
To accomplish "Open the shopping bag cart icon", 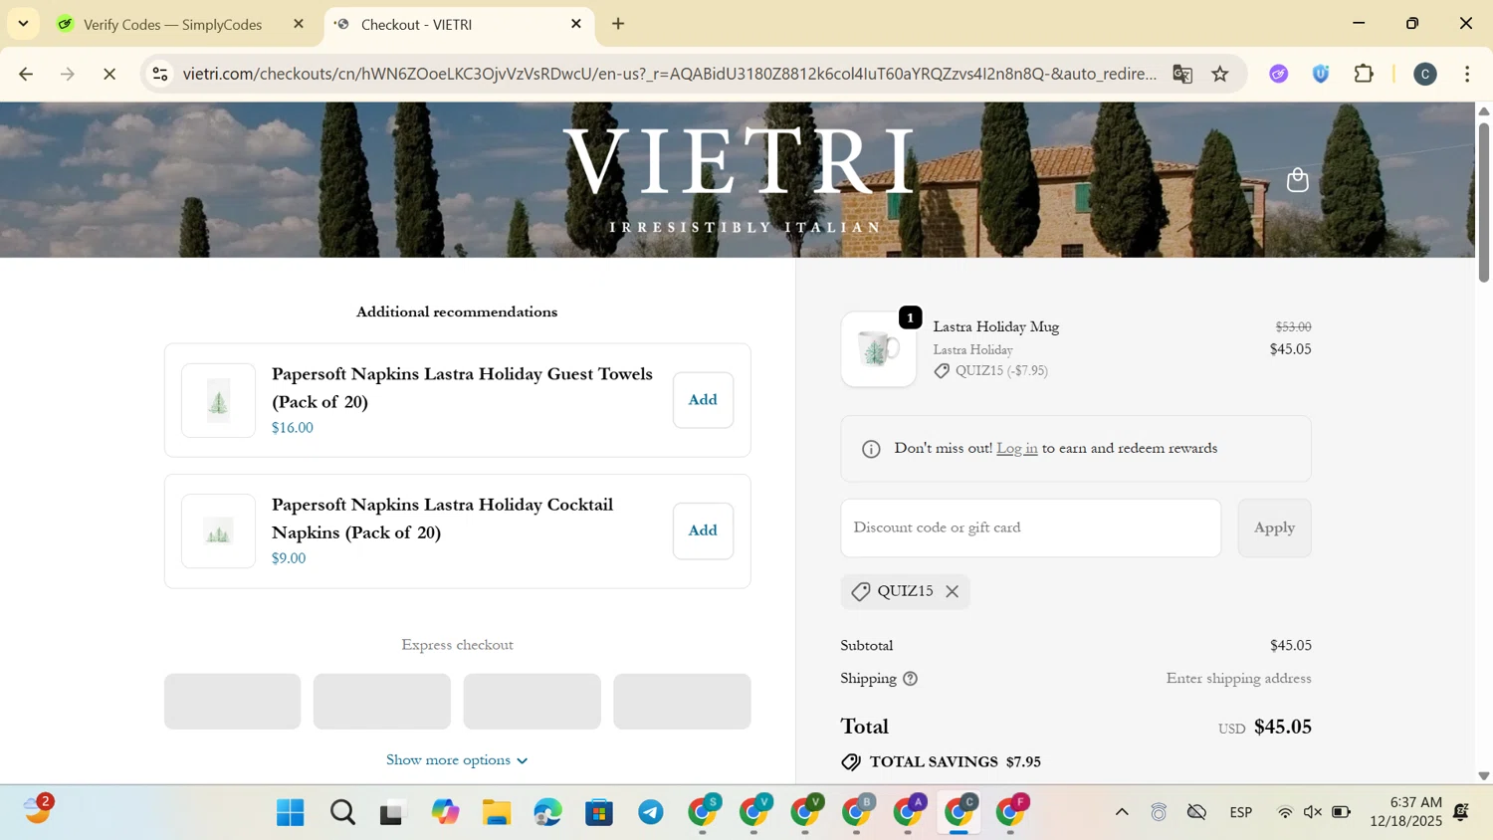I will pyautogui.click(x=1297, y=180).
